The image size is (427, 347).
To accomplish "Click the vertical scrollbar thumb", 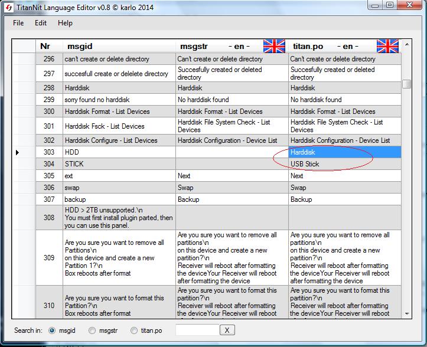I will (406, 84).
